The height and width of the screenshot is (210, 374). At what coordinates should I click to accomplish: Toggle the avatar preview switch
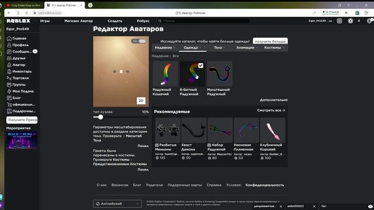pyautogui.click(x=138, y=41)
